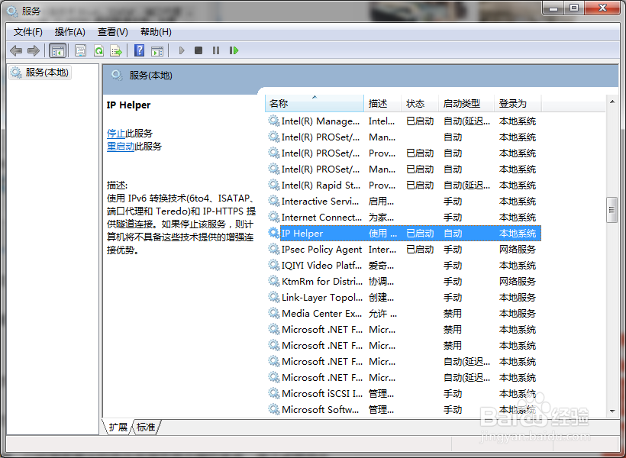Screen dimensions: 626x458
Task: Toggle the action pane visibility icon
Action: click(157, 50)
